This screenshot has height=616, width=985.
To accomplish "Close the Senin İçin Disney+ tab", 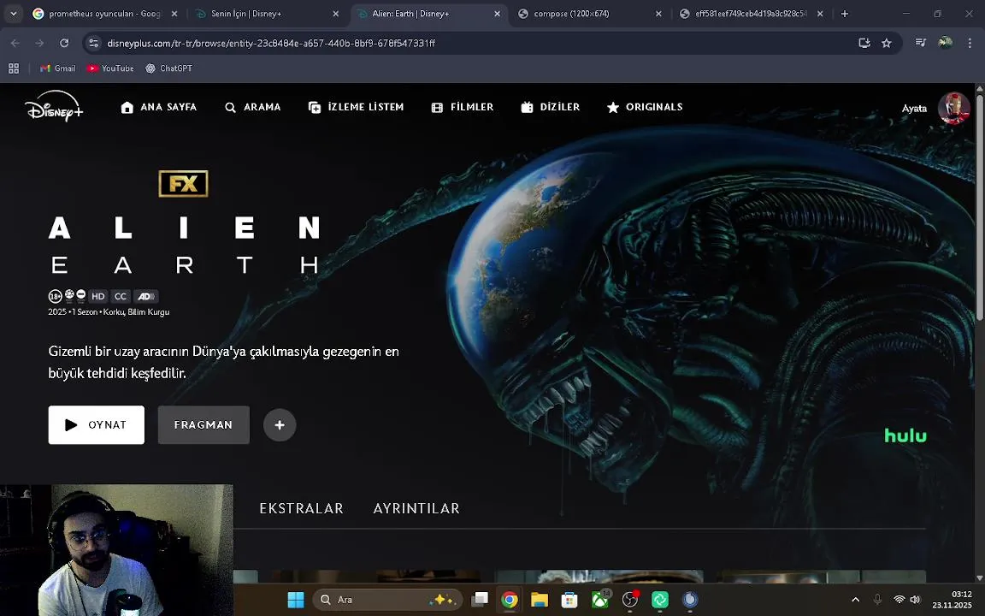I will coord(335,14).
